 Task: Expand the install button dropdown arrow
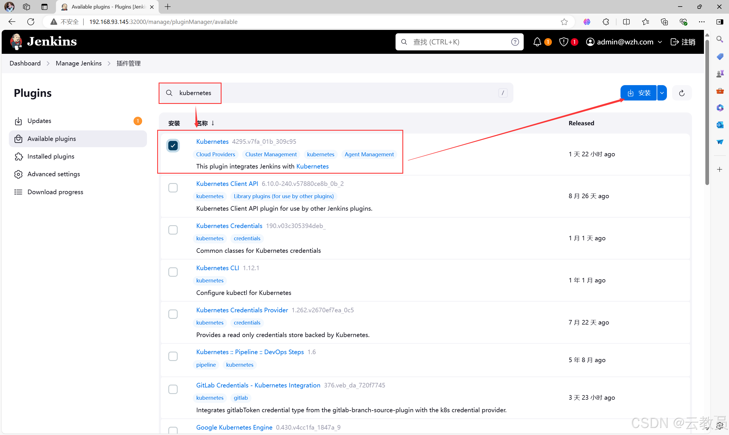coord(662,93)
